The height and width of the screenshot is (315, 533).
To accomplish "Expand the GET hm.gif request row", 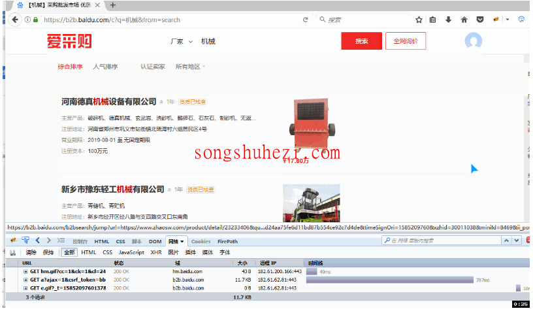I will [26, 271].
